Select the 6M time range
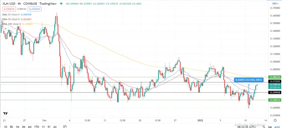Image resolution: width=282 pixels, height=128 pixels. (30, 127)
